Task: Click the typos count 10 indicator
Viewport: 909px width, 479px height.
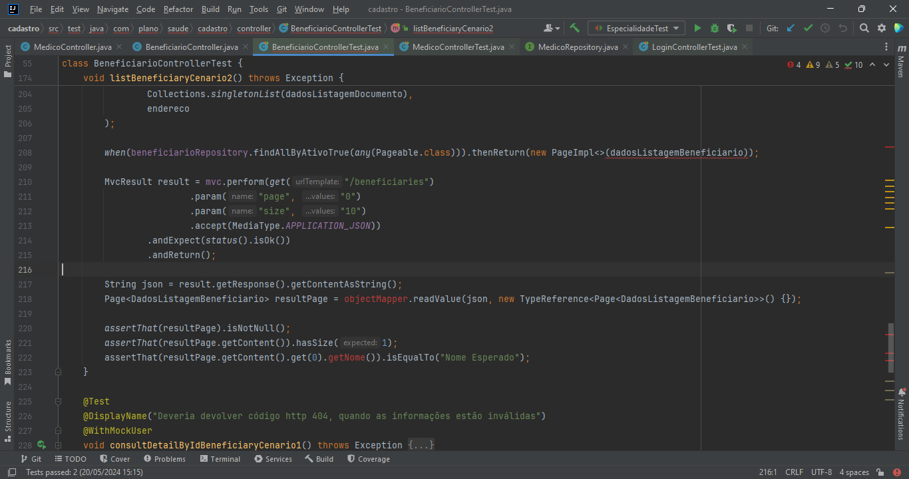Action: pos(854,65)
